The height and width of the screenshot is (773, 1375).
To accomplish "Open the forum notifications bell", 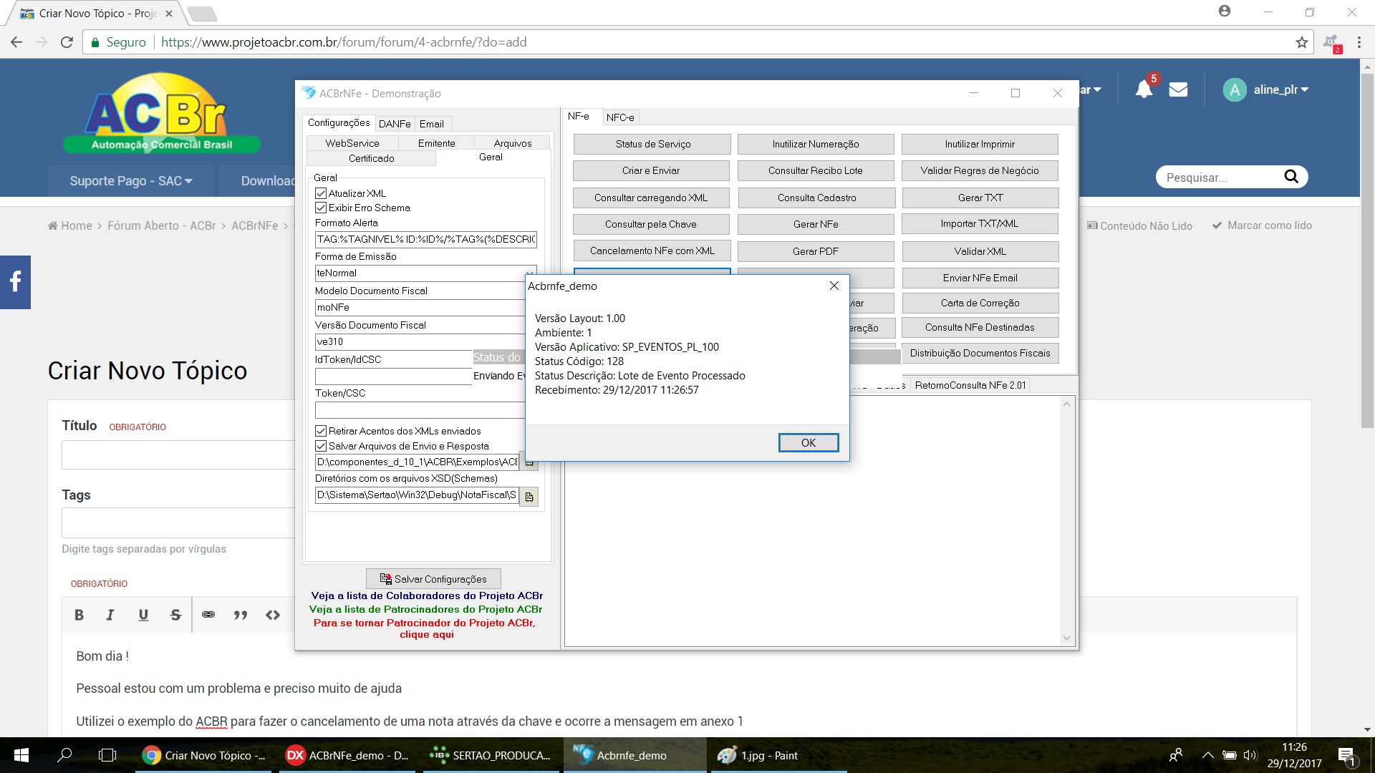I will click(x=1144, y=89).
